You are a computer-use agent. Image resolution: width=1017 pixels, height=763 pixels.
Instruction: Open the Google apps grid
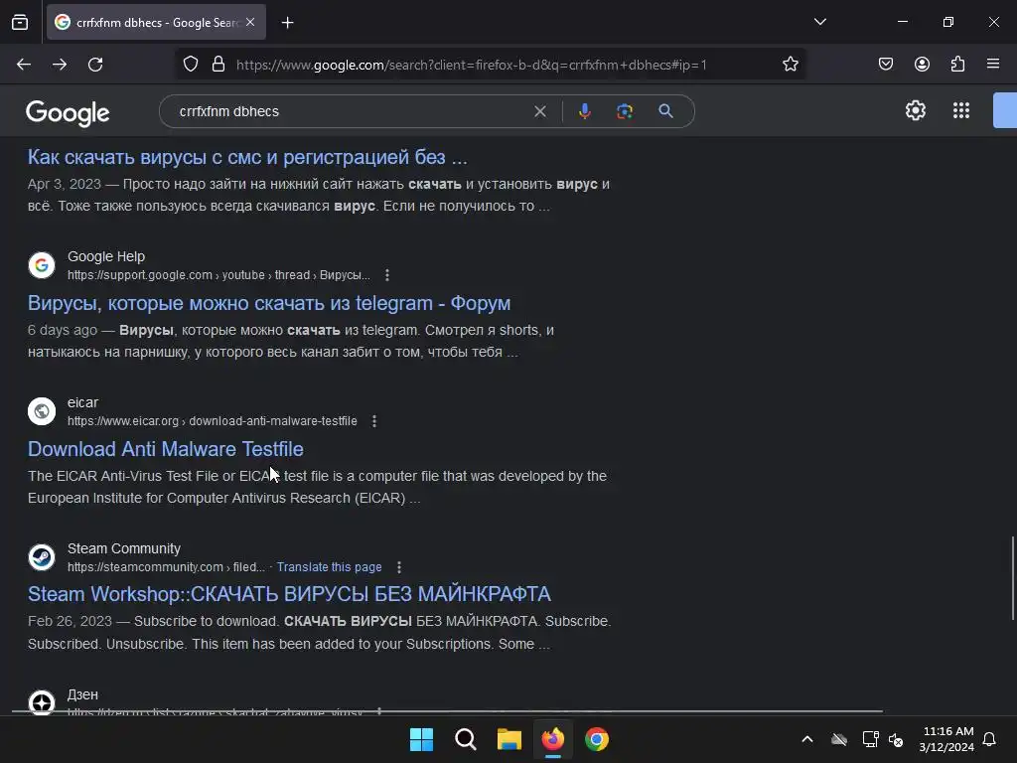click(x=961, y=110)
